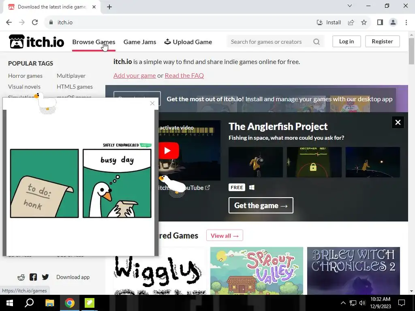Click the page vertical scrollbar
The height and width of the screenshot is (311, 415).
(411, 51)
